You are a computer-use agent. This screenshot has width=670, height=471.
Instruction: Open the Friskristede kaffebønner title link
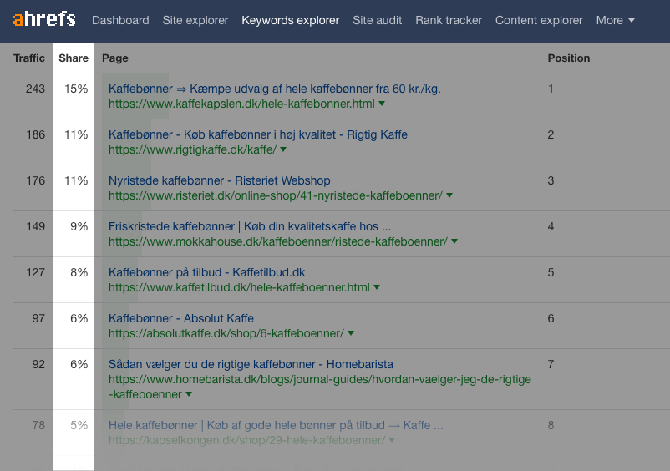click(x=250, y=226)
